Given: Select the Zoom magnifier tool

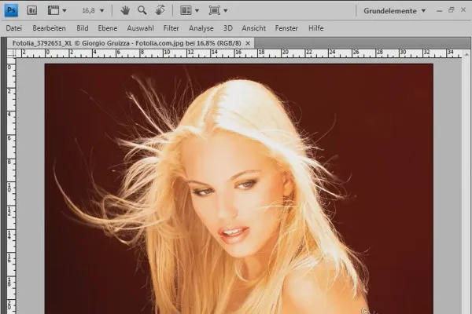Looking at the screenshot, I should point(142,10).
